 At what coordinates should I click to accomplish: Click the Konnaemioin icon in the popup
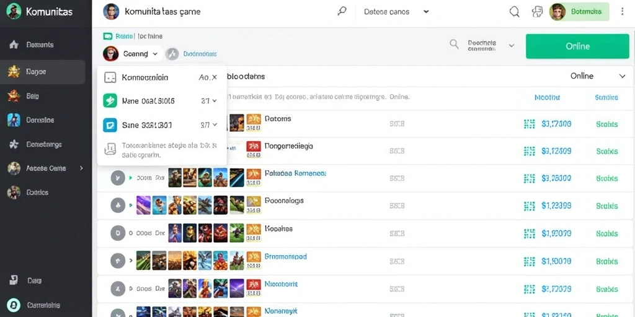pyautogui.click(x=110, y=77)
